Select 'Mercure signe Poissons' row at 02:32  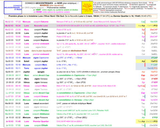point(81,117)
